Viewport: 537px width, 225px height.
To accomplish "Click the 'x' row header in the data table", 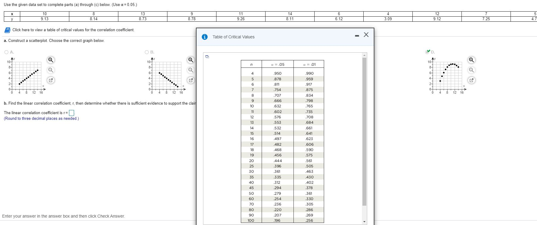I will pos(12,14).
